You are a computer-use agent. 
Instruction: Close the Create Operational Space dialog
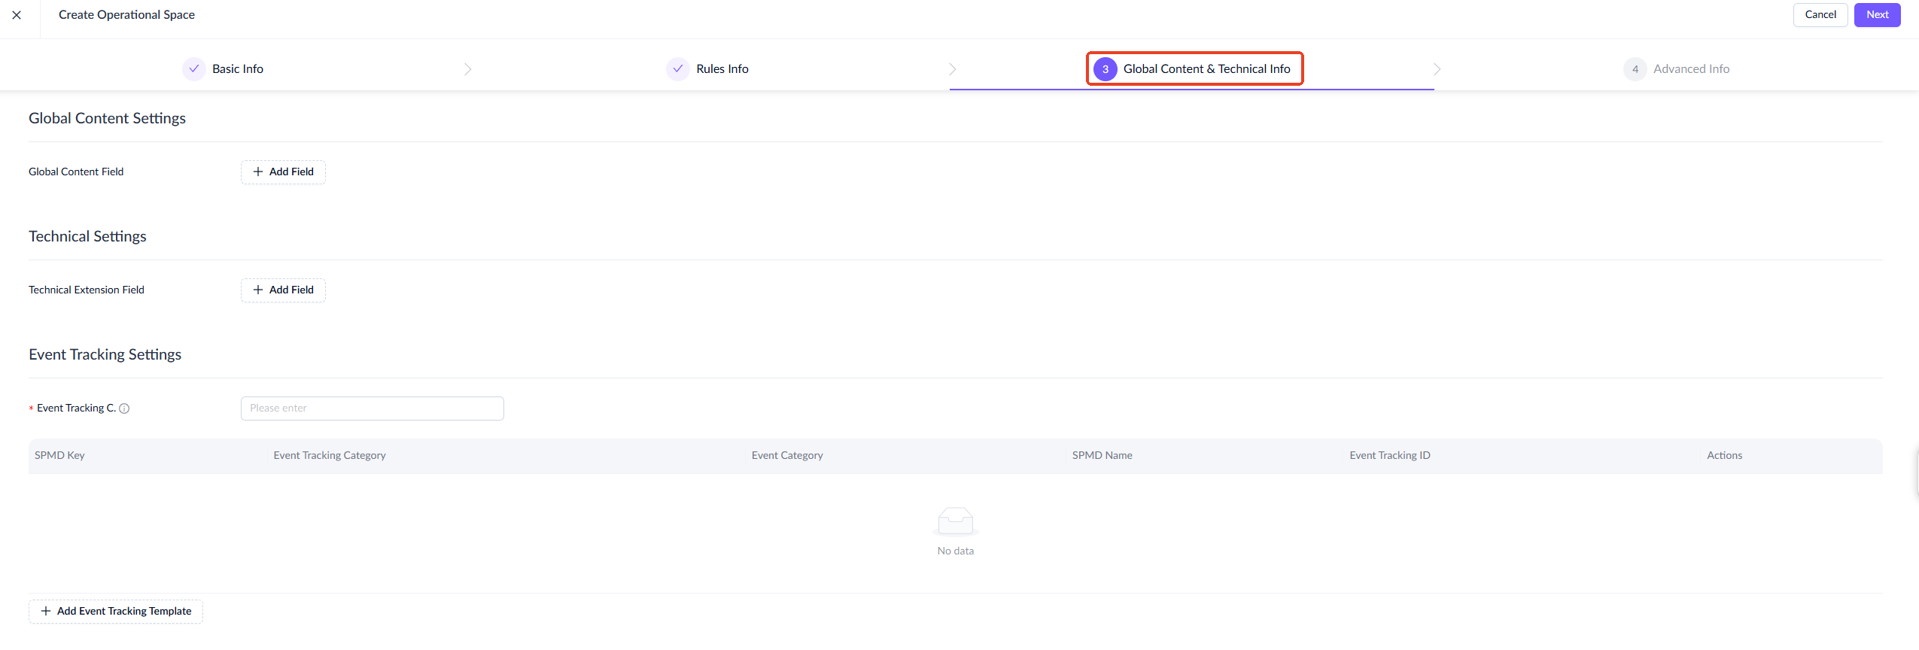[17, 15]
